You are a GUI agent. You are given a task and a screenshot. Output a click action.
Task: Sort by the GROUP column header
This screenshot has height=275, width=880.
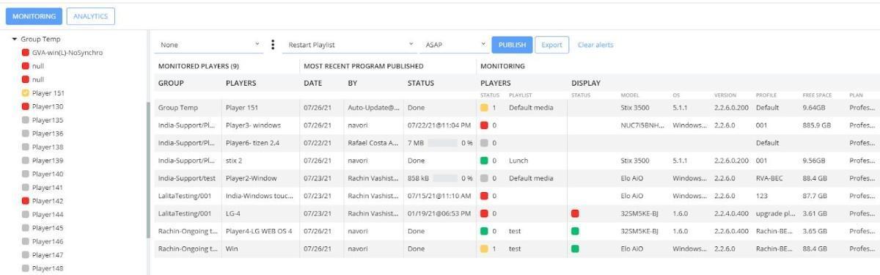(171, 83)
